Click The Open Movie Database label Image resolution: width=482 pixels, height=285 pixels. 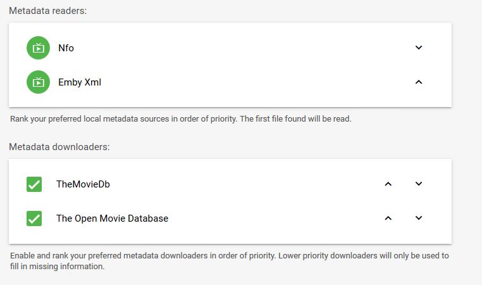(x=112, y=218)
